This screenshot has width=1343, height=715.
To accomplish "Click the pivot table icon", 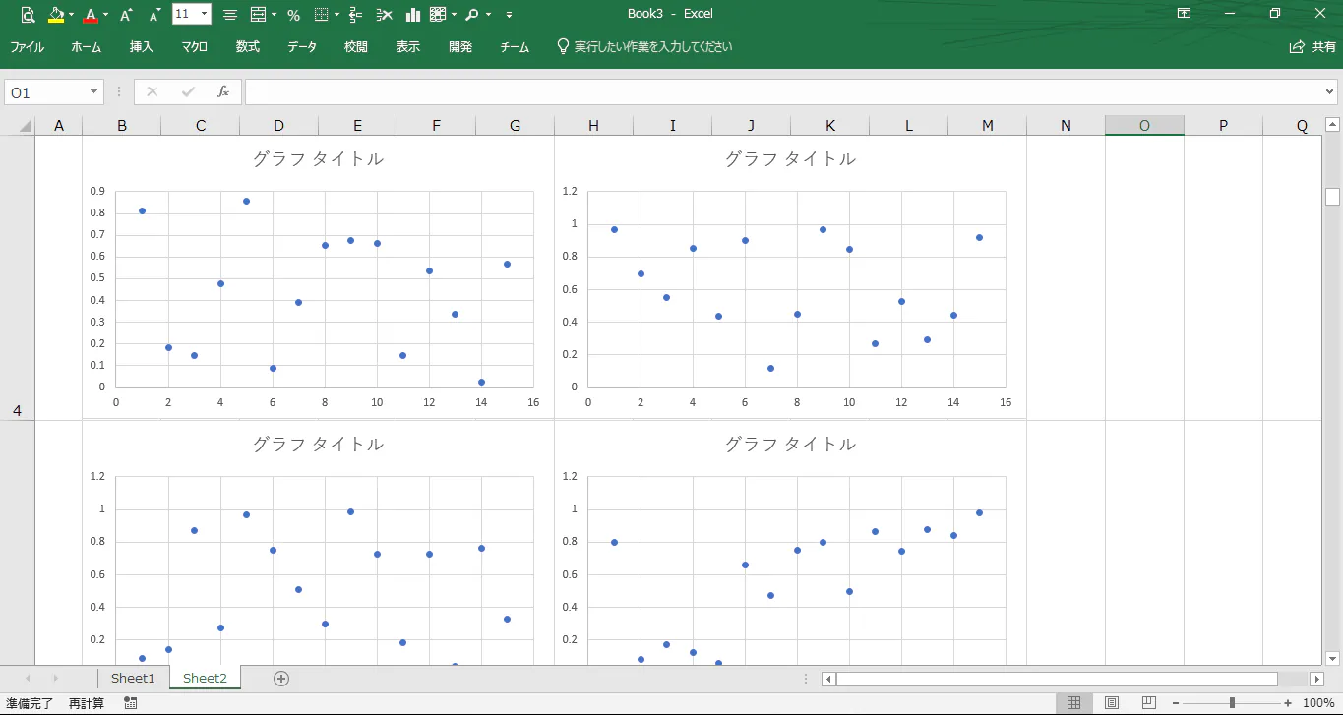I will coord(438,14).
